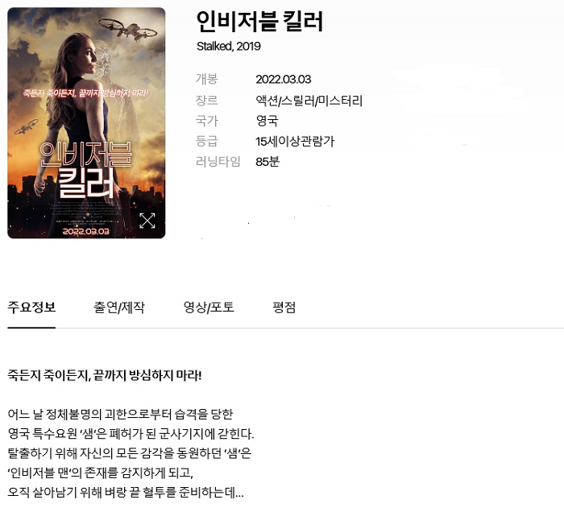
Task: Click the Stalked, 2019 subtitle
Action: (228, 47)
